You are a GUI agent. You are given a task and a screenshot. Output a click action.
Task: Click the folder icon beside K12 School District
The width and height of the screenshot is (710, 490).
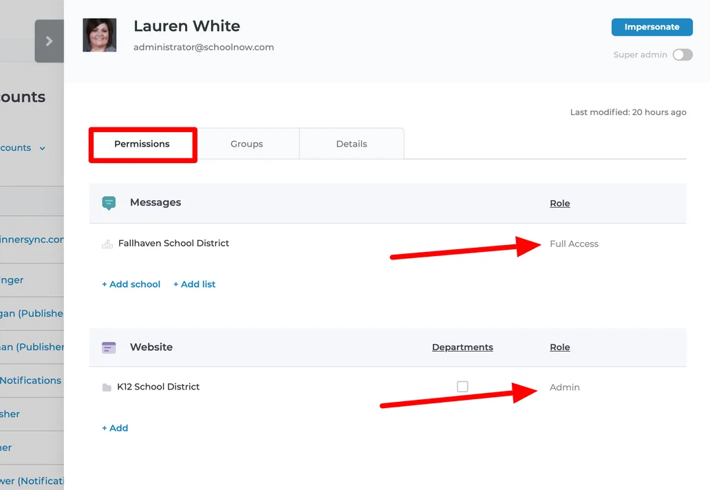pos(107,387)
